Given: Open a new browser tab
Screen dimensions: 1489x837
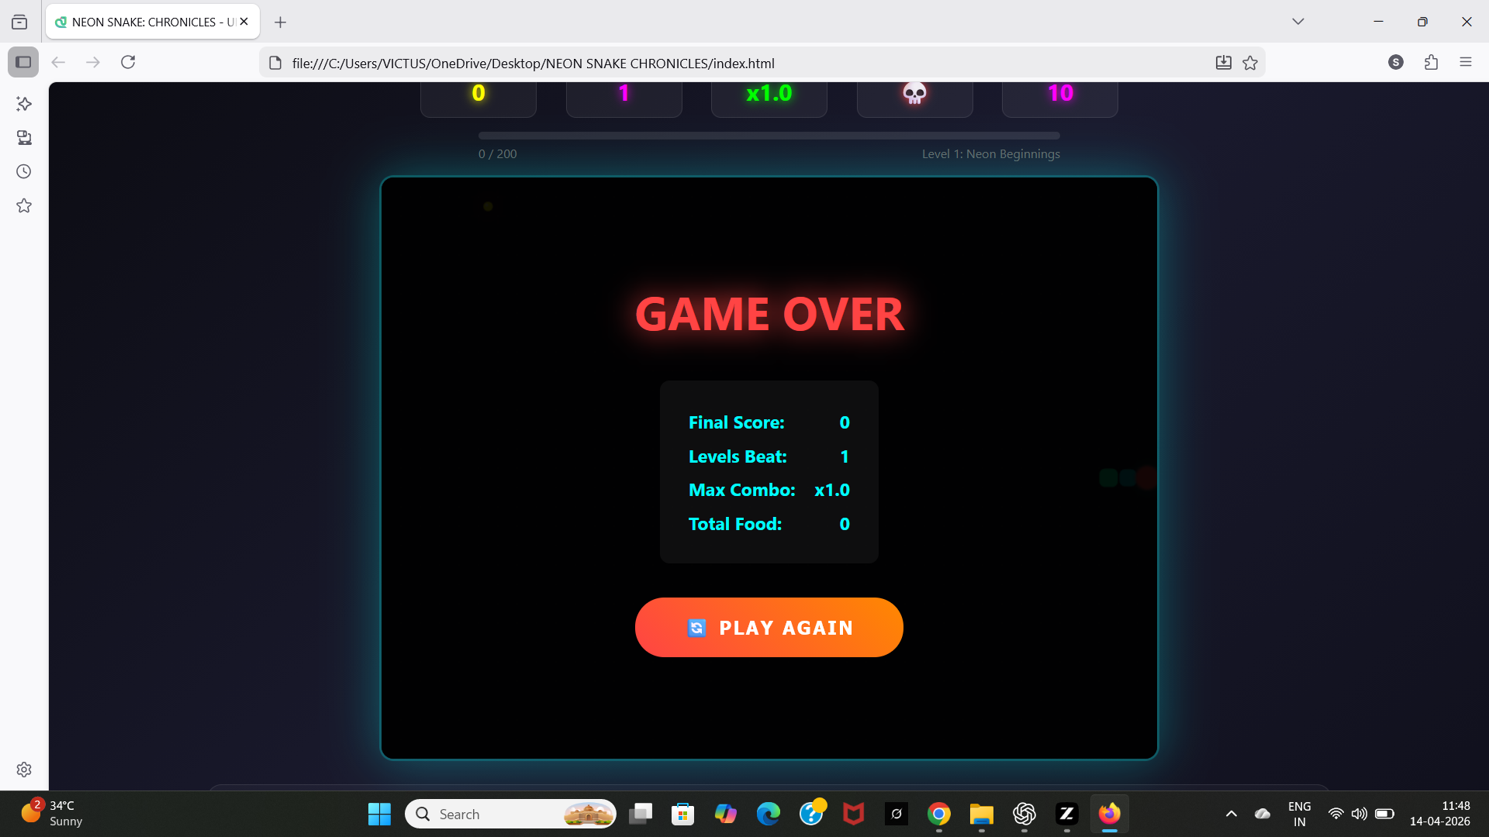Looking at the screenshot, I should pos(280,22).
